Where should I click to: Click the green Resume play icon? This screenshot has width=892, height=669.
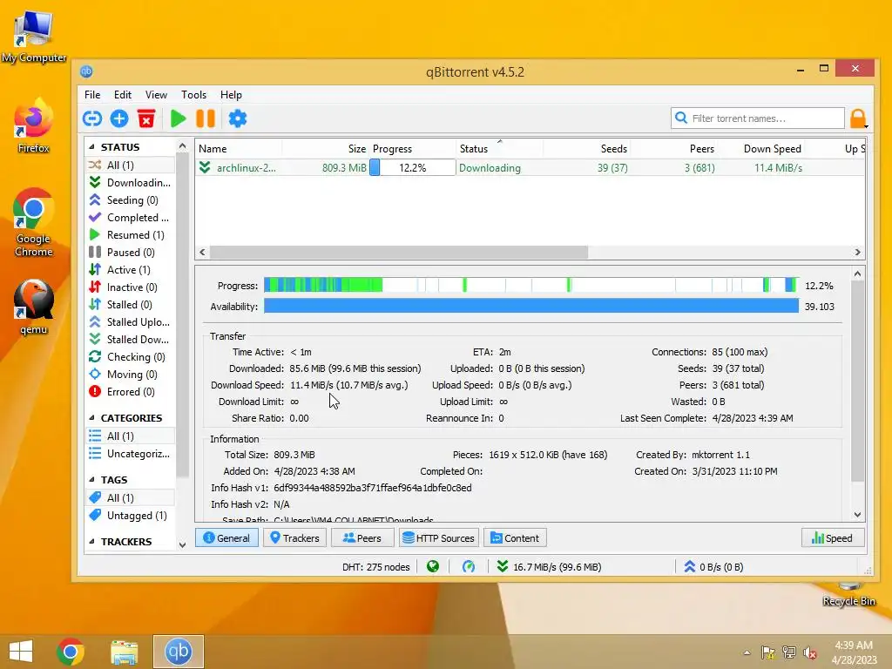tap(178, 118)
